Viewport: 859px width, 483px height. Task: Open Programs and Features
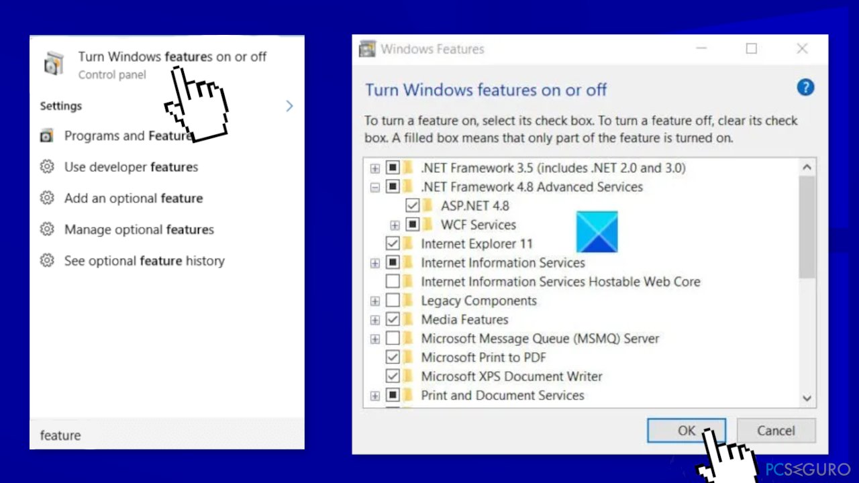point(128,136)
